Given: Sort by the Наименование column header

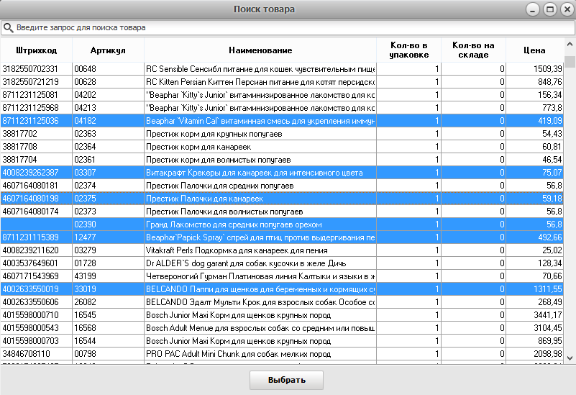Looking at the screenshot, I should pyautogui.click(x=260, y=50).
